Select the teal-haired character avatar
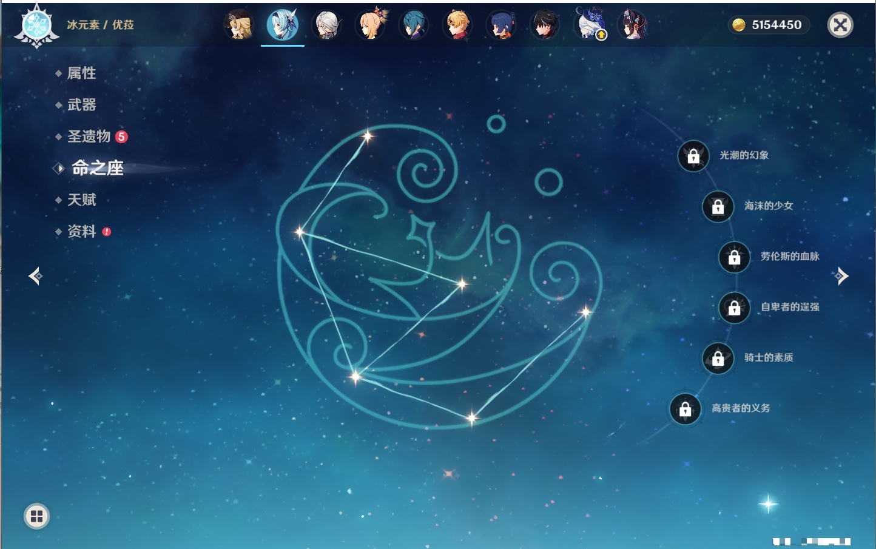This screenshot has width=876, height=549. coord(414,25)
